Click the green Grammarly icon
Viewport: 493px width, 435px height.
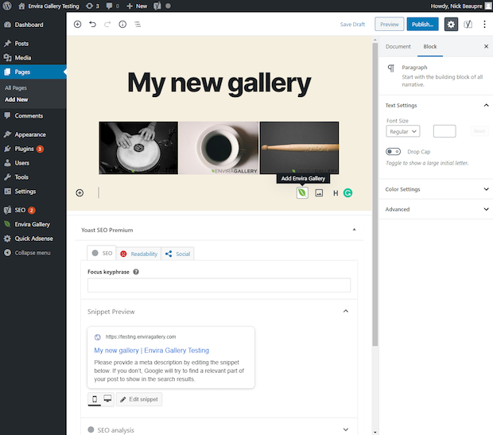pos(347,192)
